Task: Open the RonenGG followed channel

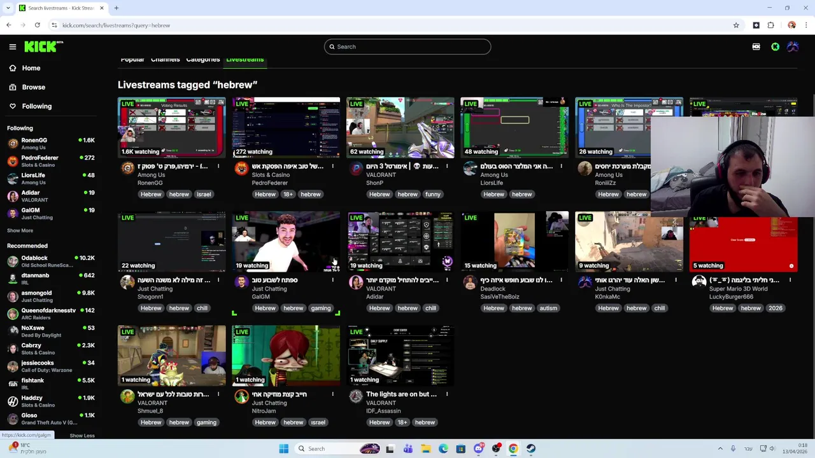Action: point(51,144)
